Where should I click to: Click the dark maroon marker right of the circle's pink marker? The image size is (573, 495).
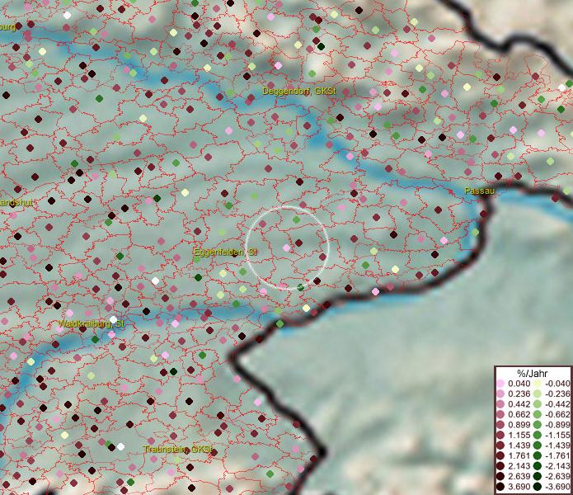pyautogui.click(x=298, y=243)
